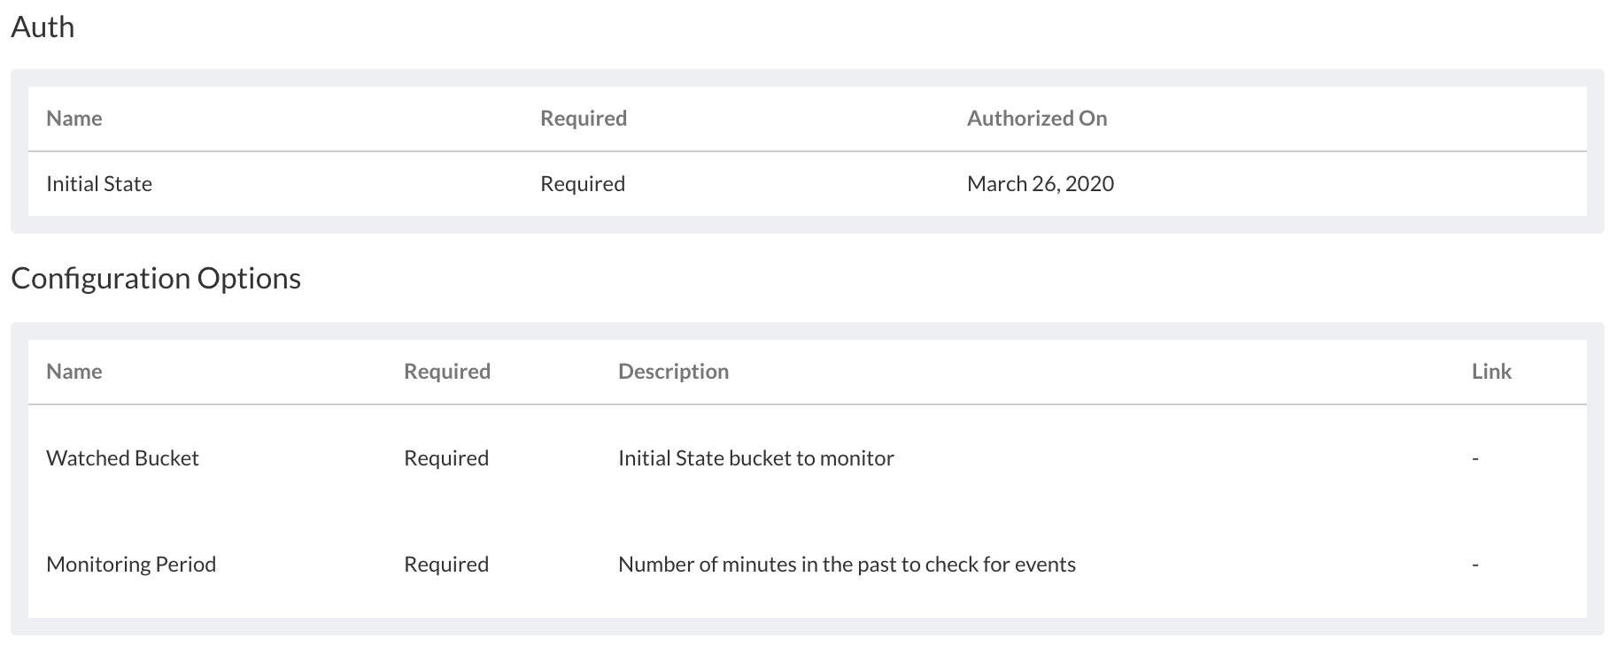Click Required value in Monitoring Period row
This screenshot has width=1617, height=646.
(446, 565)
